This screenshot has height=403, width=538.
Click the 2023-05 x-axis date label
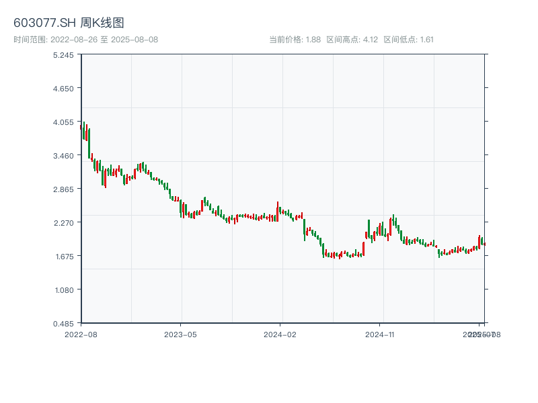pyautogui.click(x=180, y=334)
